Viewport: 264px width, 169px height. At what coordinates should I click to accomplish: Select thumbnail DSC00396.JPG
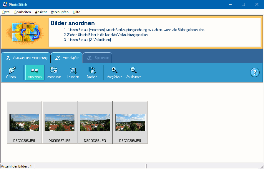pos(24,122)
